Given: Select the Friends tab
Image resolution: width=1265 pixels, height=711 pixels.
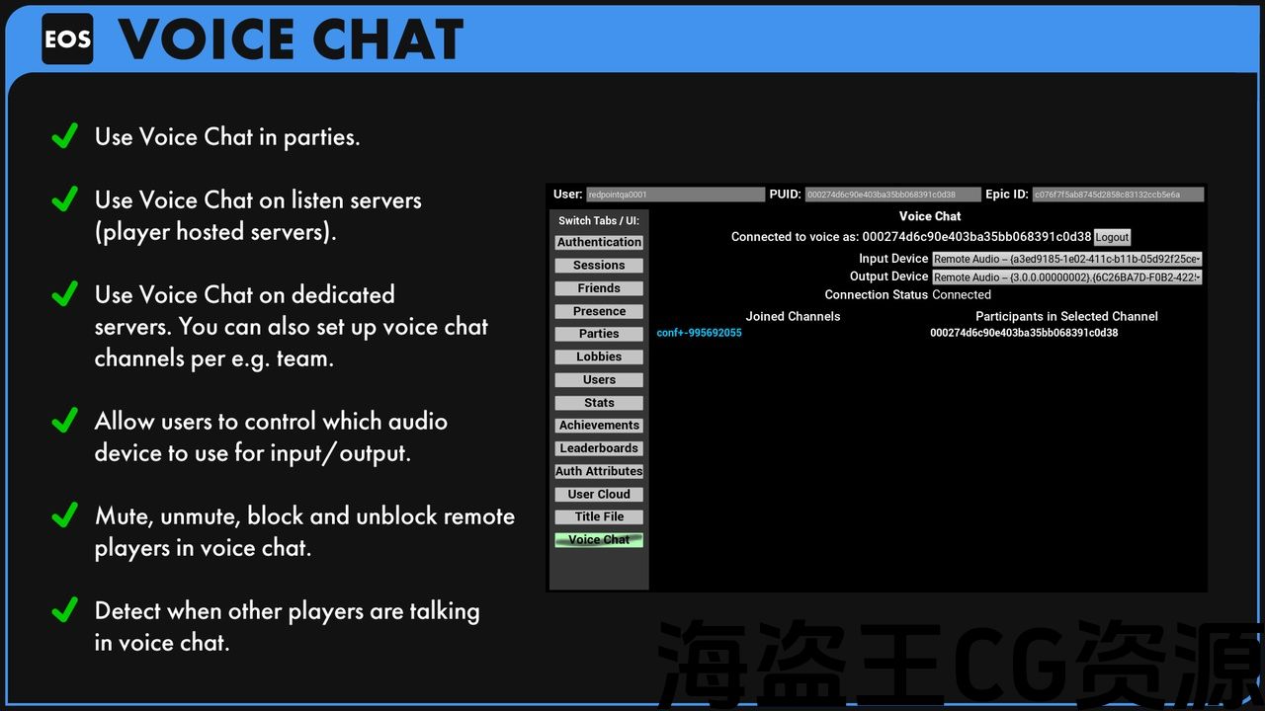Looking at the screenshot, I should (x=599, y=288).
